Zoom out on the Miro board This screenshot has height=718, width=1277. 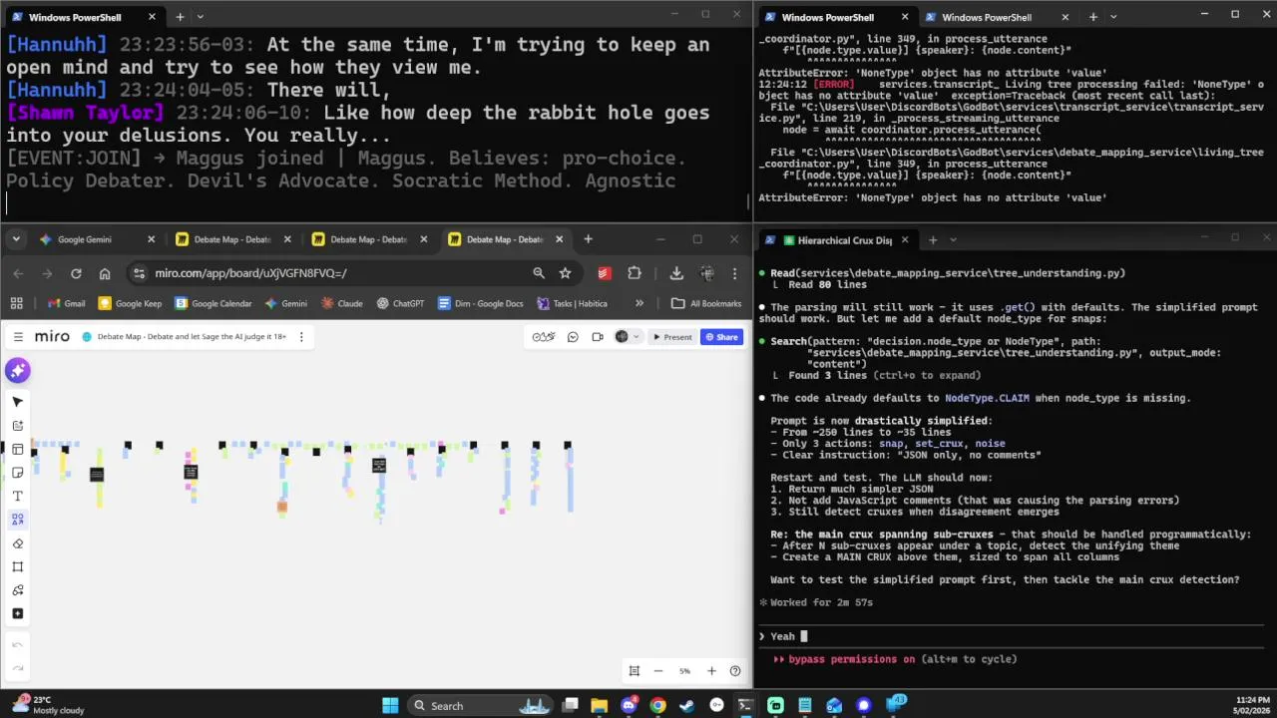(x=658, y=671)
